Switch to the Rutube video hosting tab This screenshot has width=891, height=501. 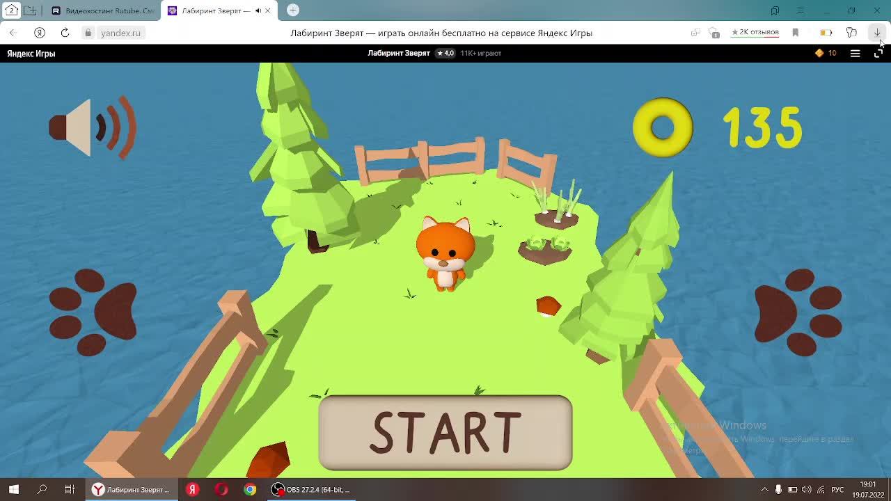104,10
